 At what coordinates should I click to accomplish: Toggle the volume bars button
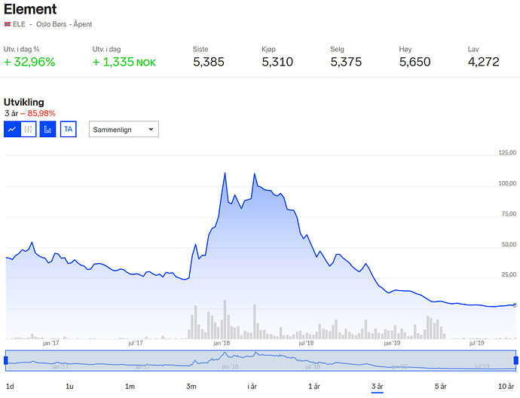pos(47,129)
